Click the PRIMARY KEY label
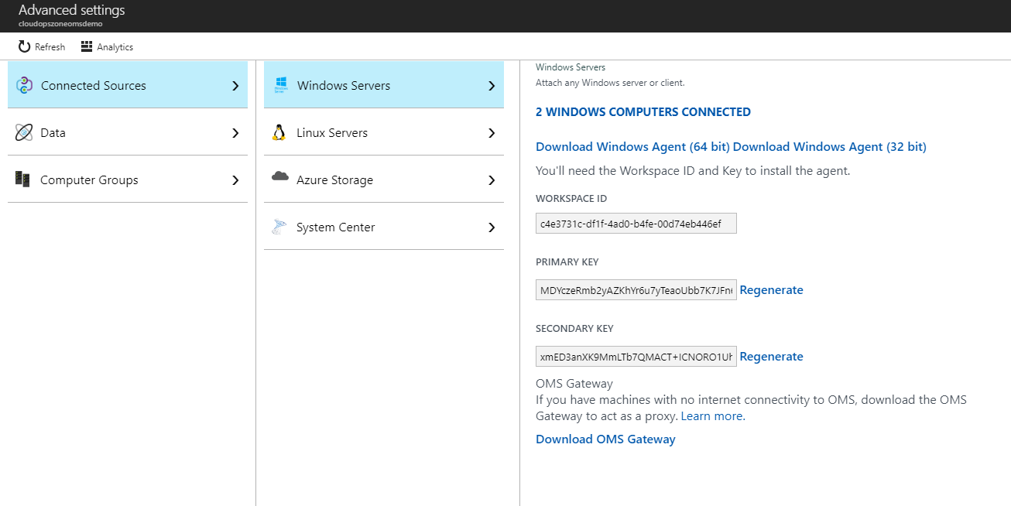Image resolution: width=1011 pixels, height=506 pixels. 567,262
